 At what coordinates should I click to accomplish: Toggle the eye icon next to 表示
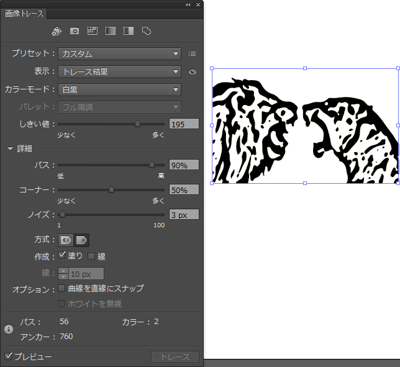point(193,72)
